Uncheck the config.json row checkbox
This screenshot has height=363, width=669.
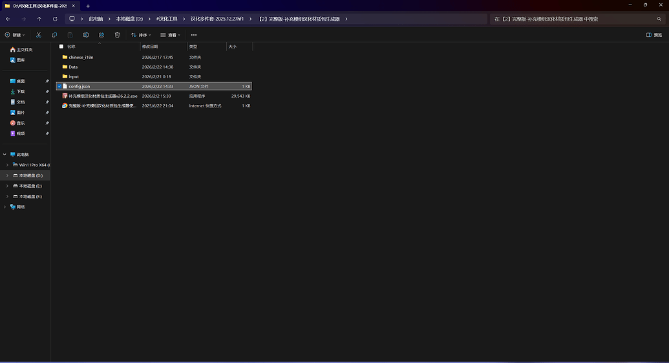point(59,86)
